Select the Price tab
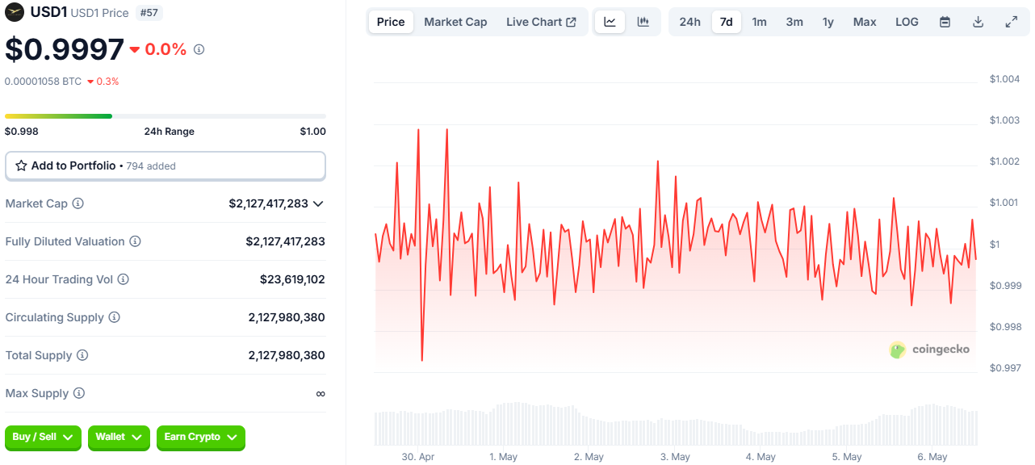The width and height of the screenshot is (1035, 465). tap(391, 22)
